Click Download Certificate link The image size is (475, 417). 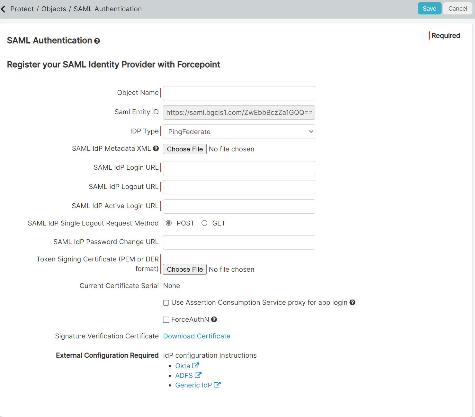click(x=196, y=336)
